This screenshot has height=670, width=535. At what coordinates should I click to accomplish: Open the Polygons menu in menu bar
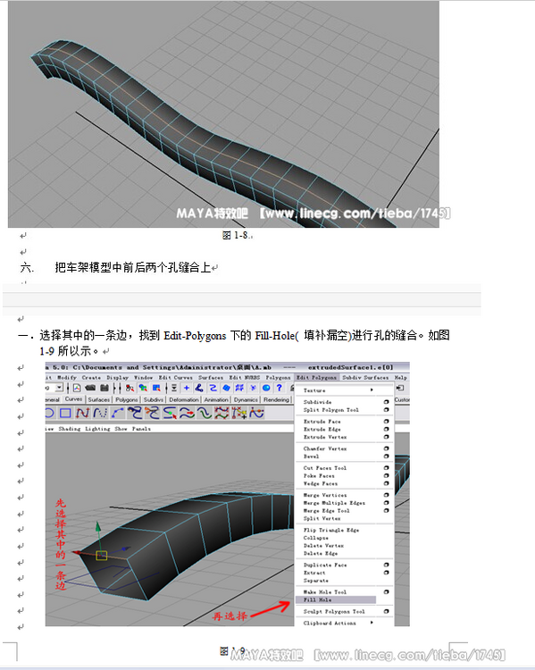(x=278, y=378)
